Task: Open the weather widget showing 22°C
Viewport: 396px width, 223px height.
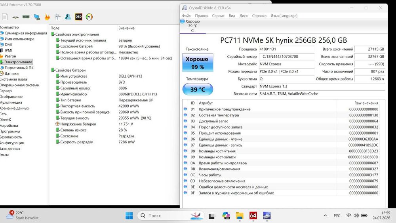Action: click(22, 215)
